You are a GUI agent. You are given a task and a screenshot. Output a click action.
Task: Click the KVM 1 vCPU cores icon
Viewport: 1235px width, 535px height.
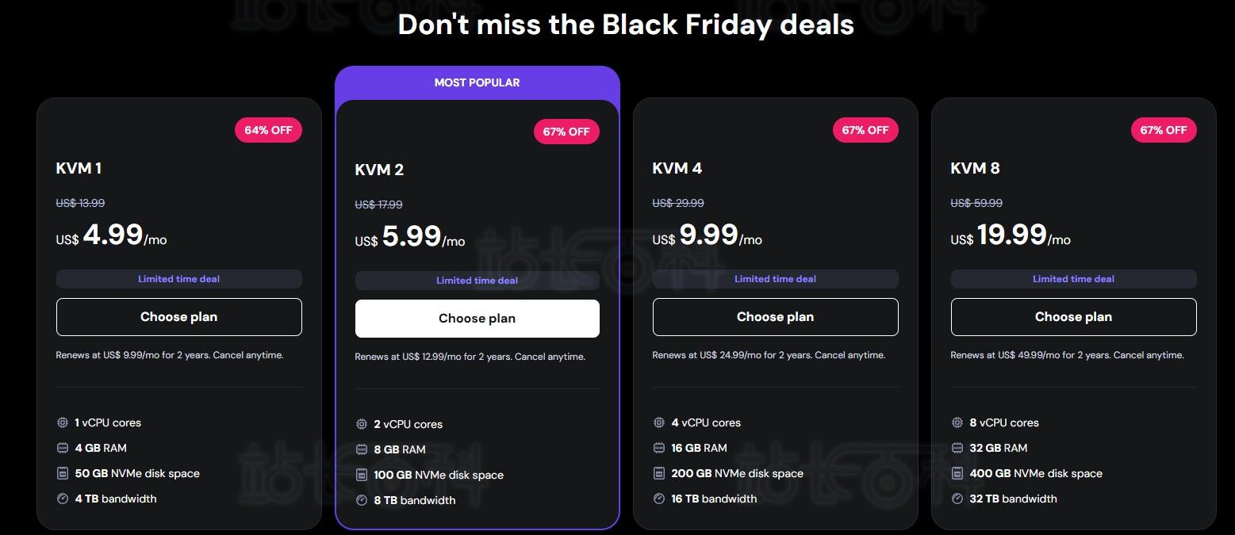coord(63,422)
